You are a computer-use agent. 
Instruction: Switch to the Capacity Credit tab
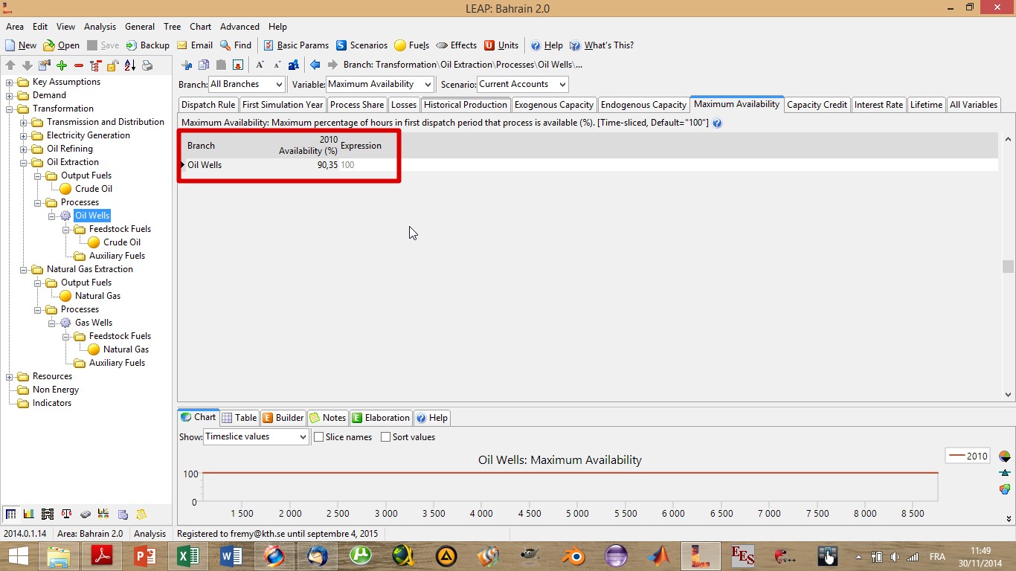[817, 105]
